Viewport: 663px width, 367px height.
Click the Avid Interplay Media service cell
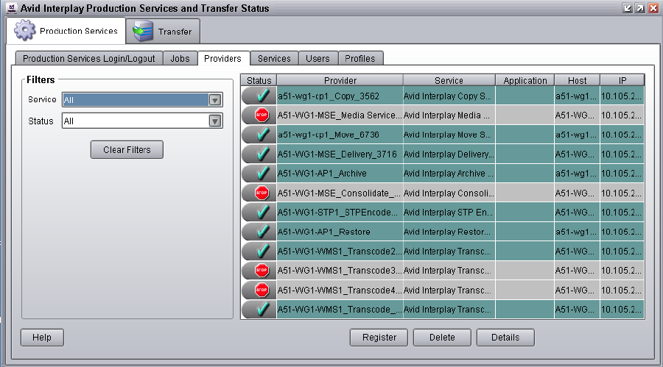pyautogui.click(x=449, y=115)
